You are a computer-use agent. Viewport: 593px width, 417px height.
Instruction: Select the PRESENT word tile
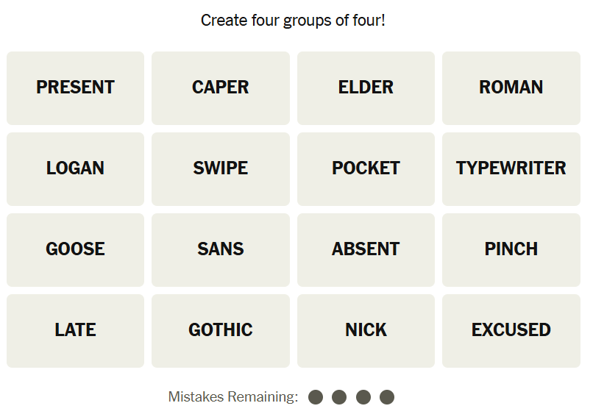pos(75,88)
